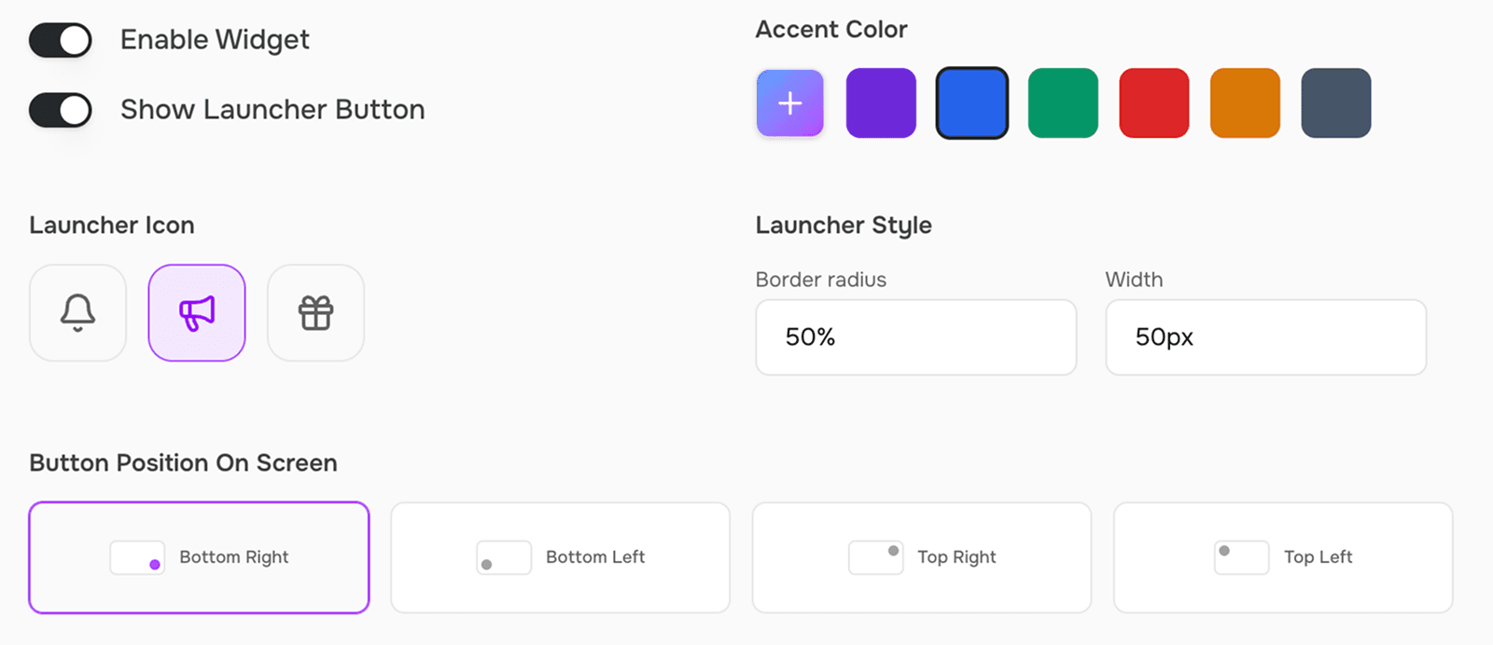The image size is (1493, 645).
Task: Choose the green accent color
Action: coord(1062,103)
